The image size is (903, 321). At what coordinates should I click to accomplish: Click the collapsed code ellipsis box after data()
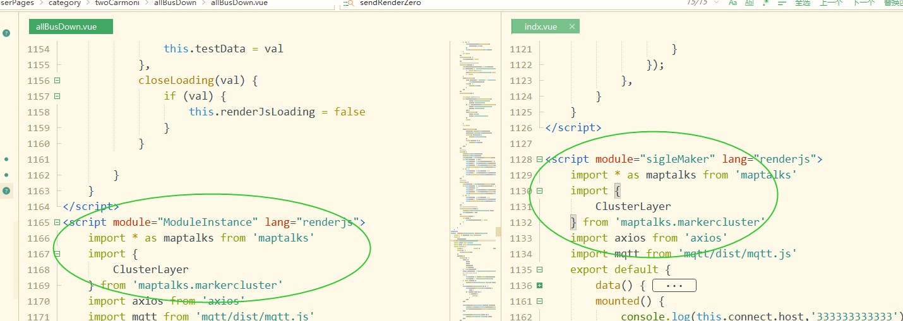pyautogui.click(x=674, y=286)
